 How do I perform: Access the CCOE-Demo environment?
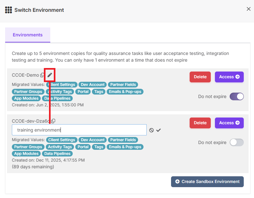pos(229,77)
